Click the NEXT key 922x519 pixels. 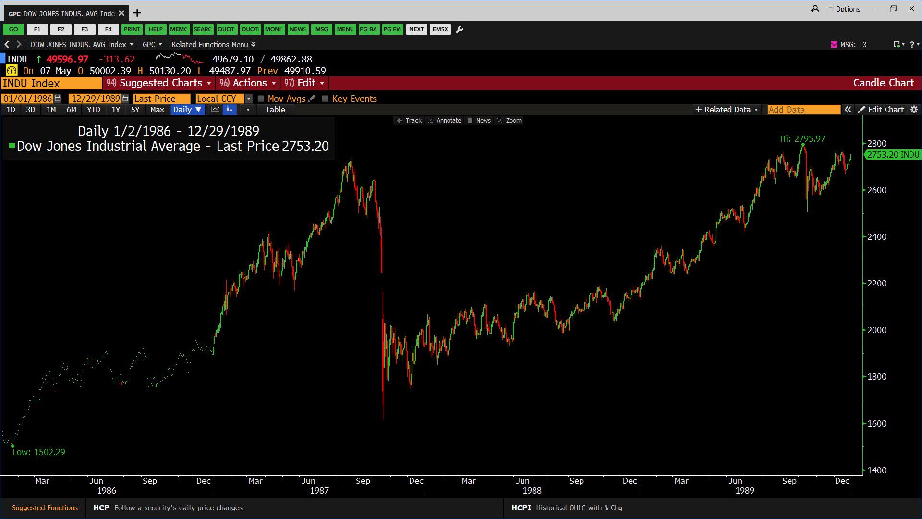tap(416, 29)
